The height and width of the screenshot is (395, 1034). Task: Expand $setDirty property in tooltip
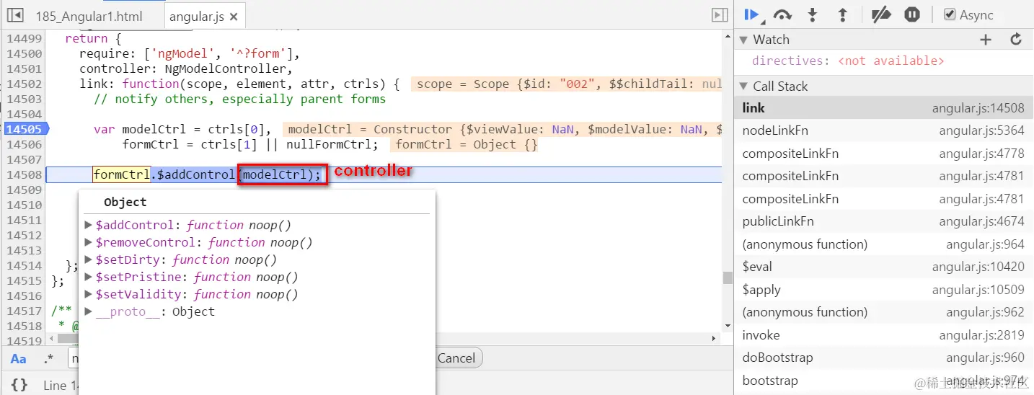(89, 259)
